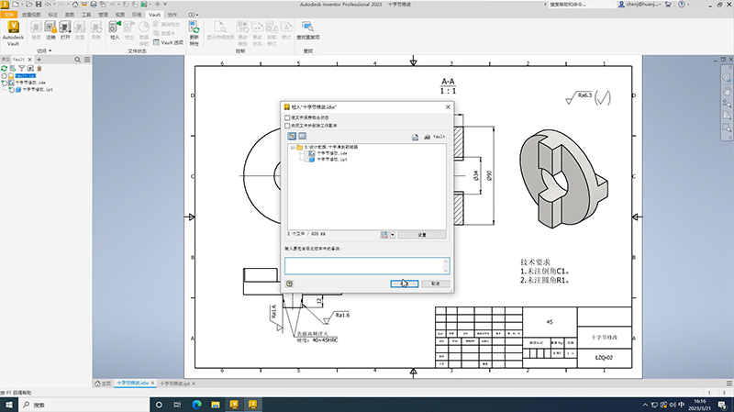The width and height of the screenshot is (734, 412).
Task: Open the dropdown arrow next to Settings button
Action: [x=392, y=235]
